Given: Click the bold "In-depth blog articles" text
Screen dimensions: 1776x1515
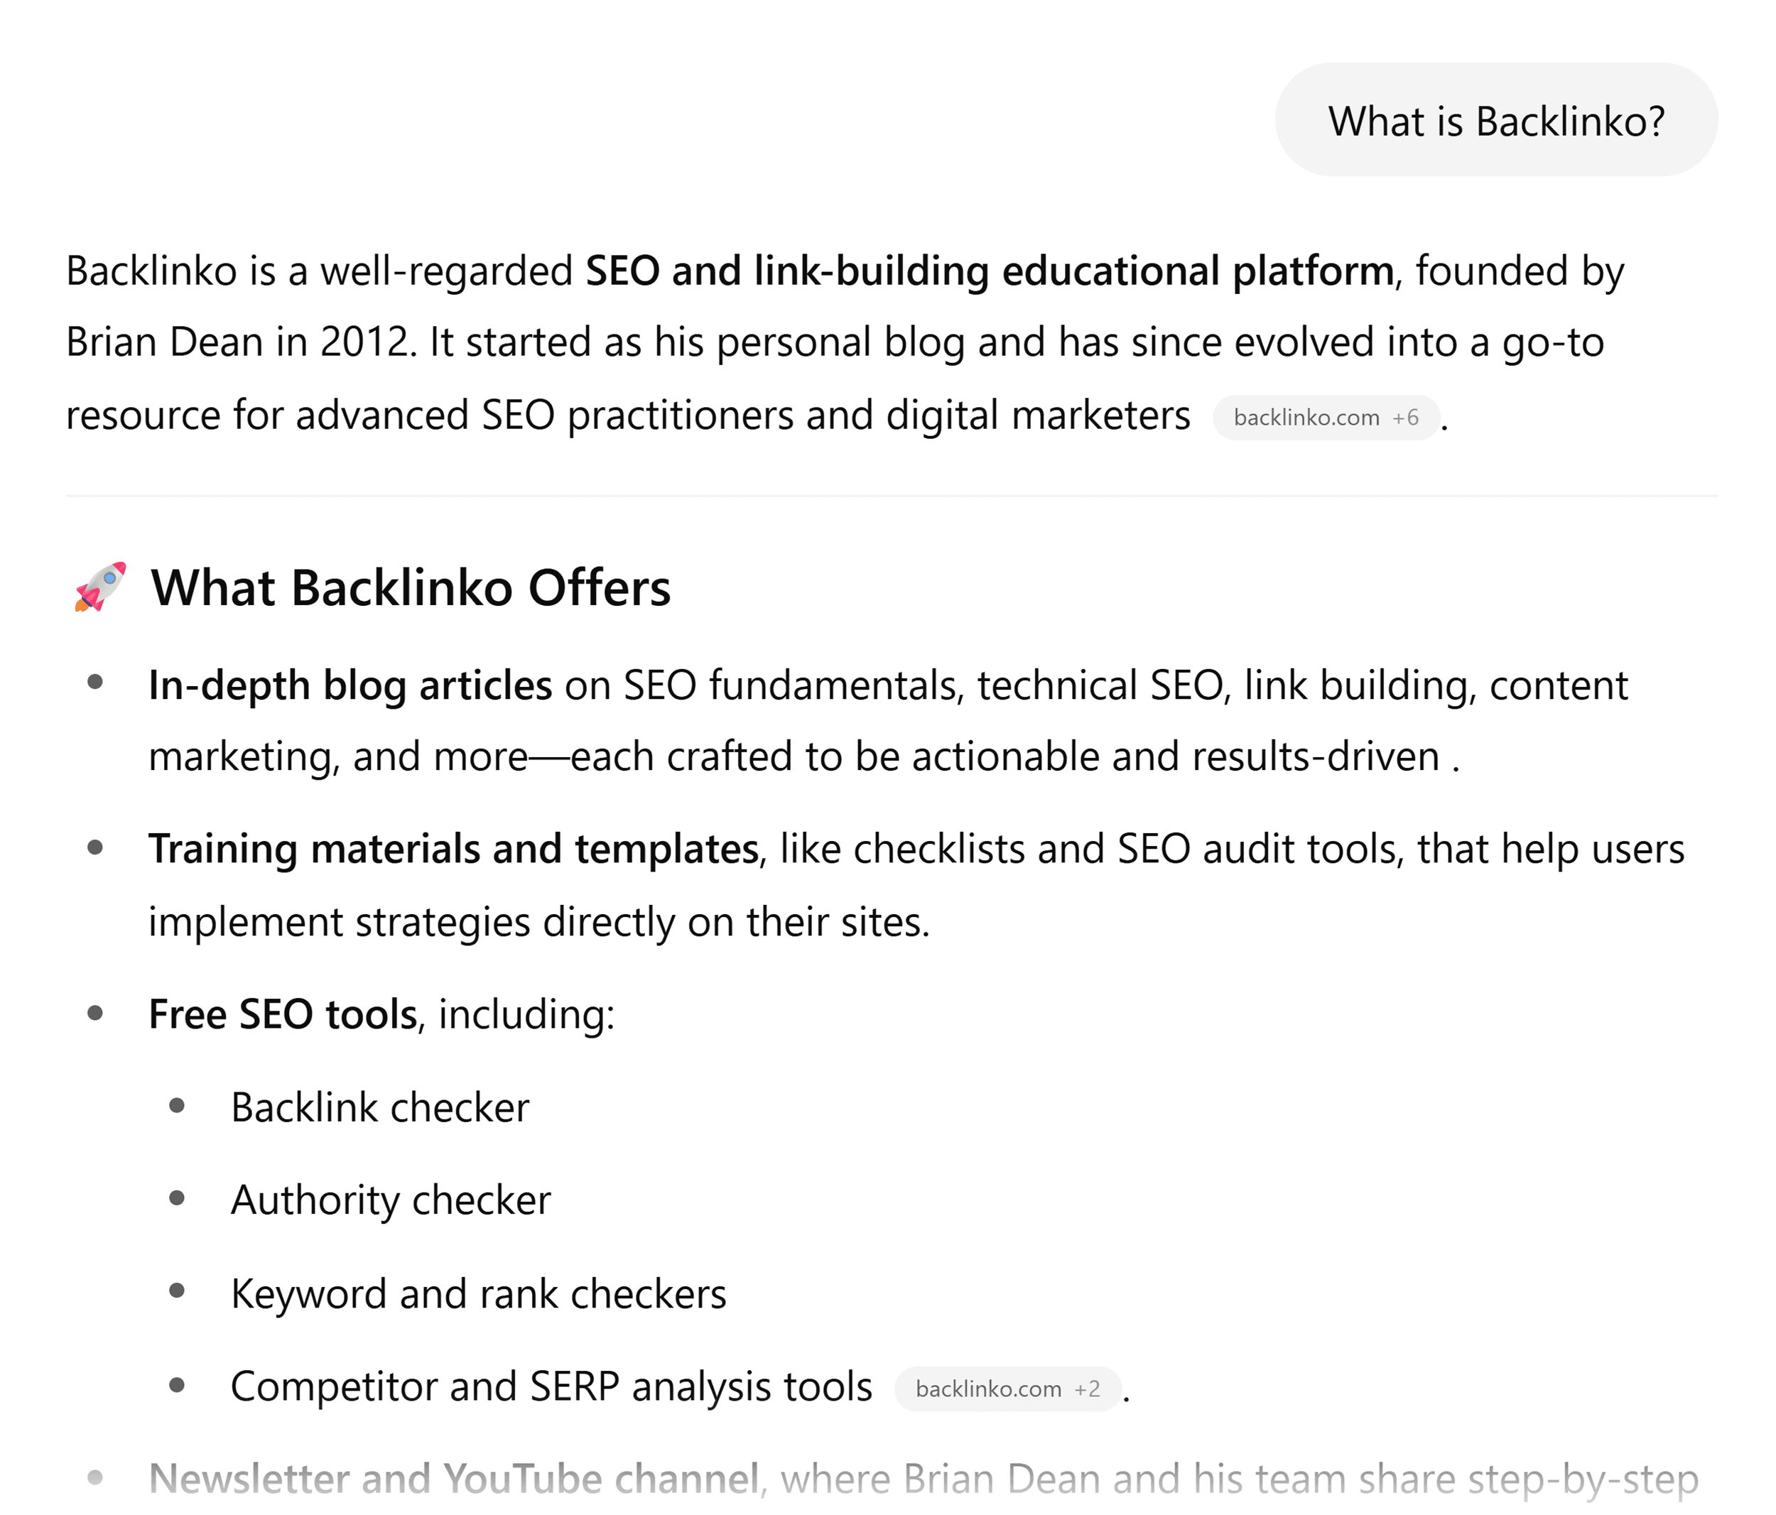Looking at the screenshot, I should [350, 685].
